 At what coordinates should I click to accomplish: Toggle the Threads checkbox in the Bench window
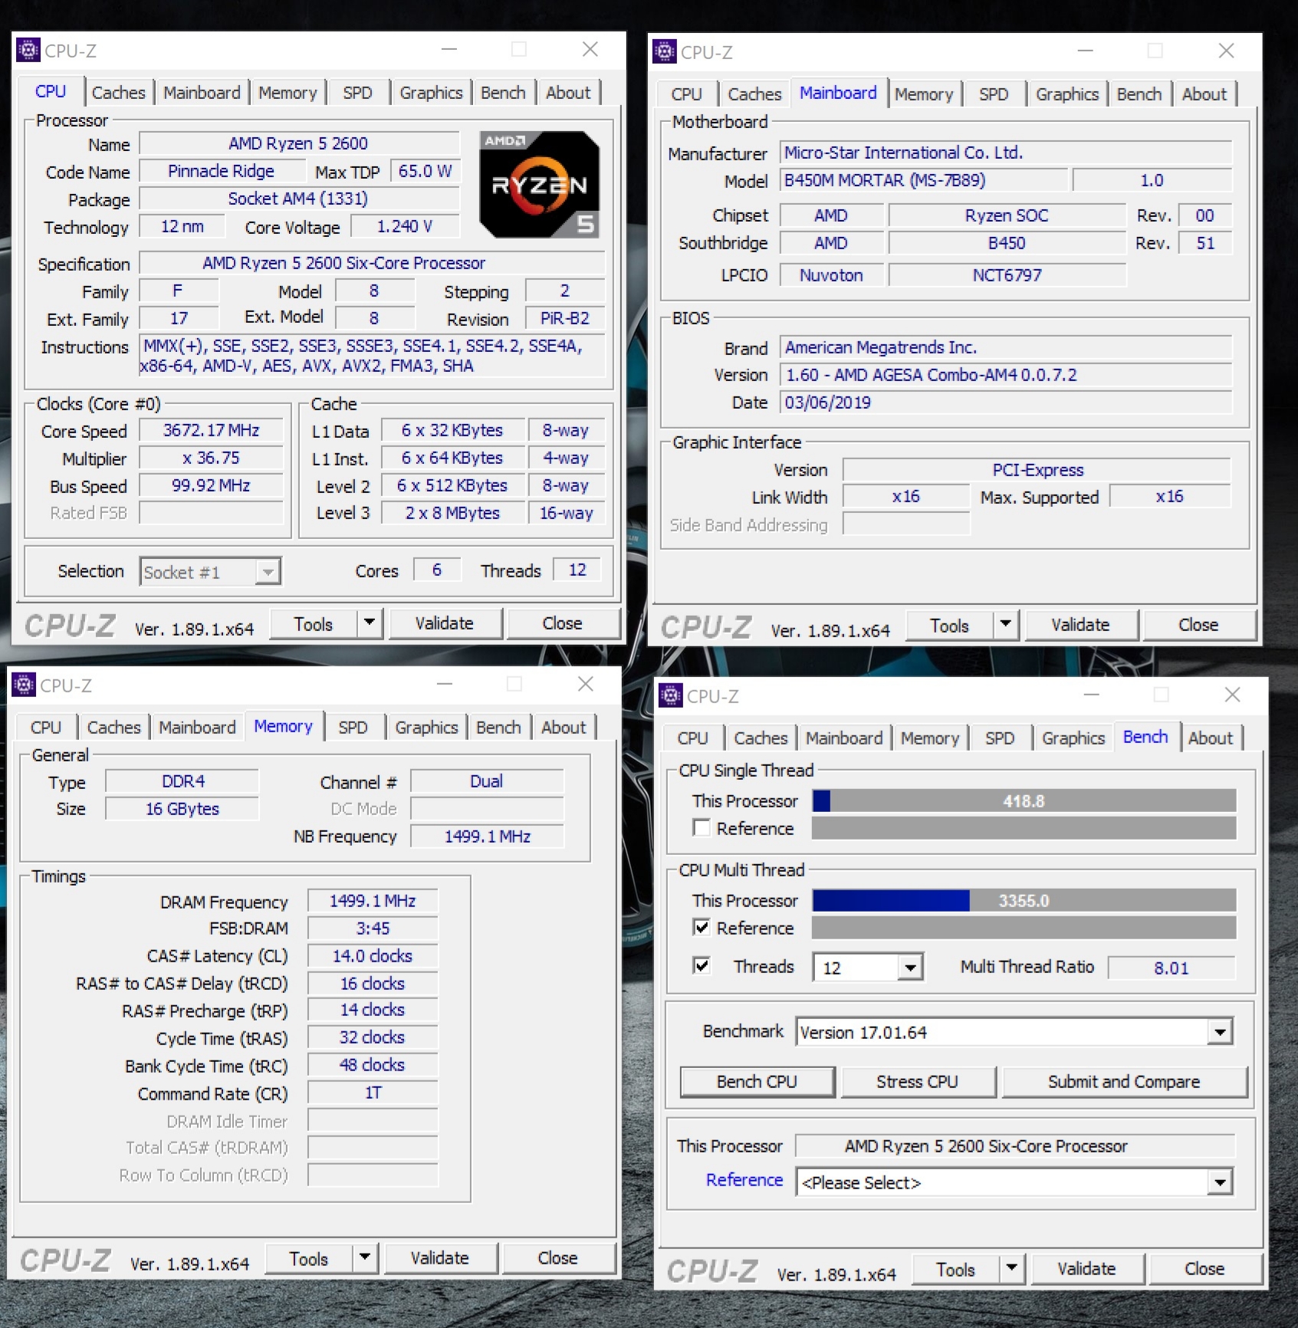coord(701,966)
